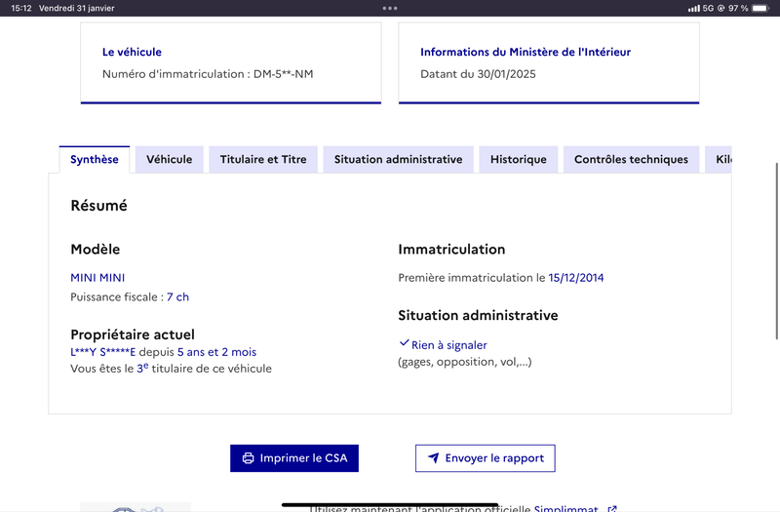This screenshot has height=512, width=780.
Task: Click the Immatriculation heading
Action: [451, 250]
